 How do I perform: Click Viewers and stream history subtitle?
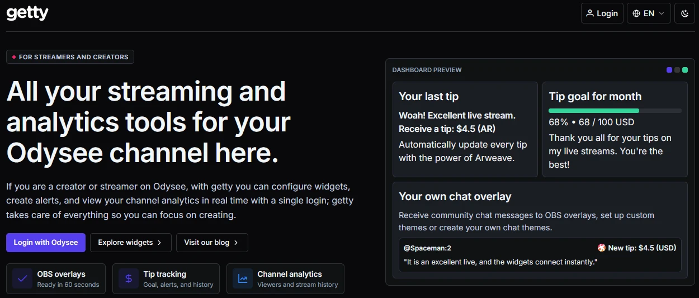click(297, 285)
